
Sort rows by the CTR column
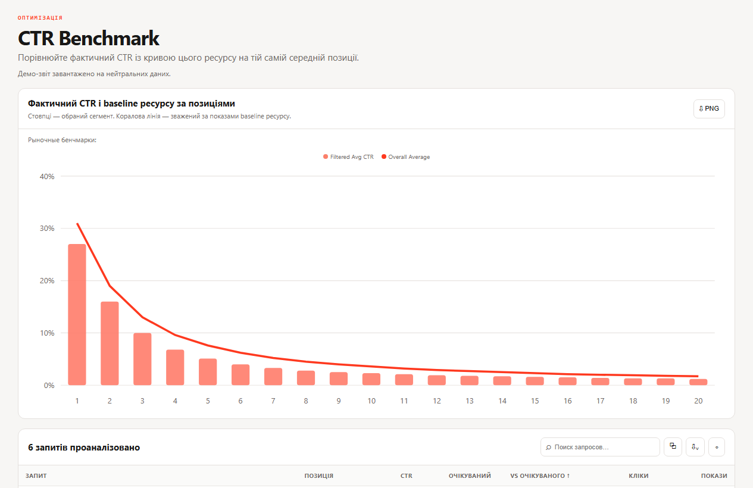click(x=407, y=476)
